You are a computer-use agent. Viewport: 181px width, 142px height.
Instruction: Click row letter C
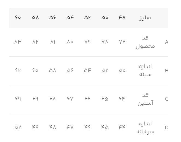(x=167, y=99)
